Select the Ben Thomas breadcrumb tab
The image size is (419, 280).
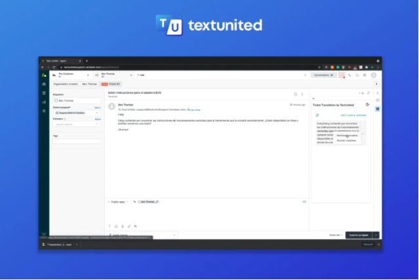[x=90, y=84]
